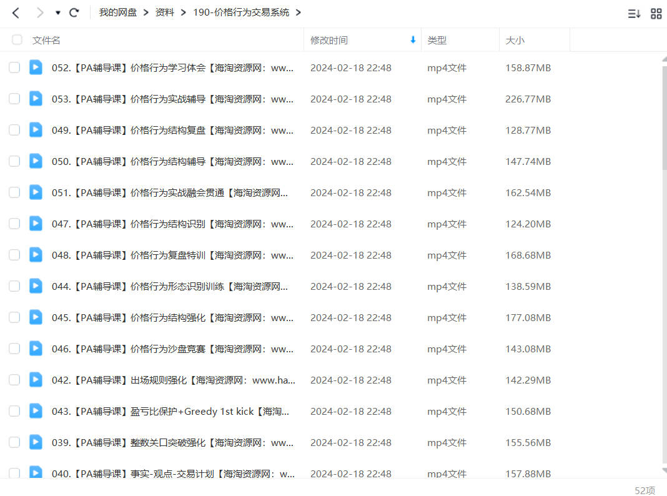Check the box for file 047
667x496 pixels.
point(14,224)
